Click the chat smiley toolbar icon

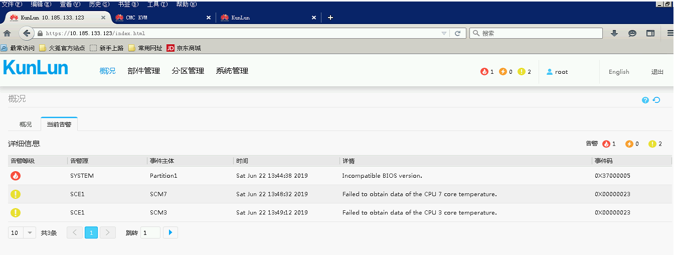point(632,33)
